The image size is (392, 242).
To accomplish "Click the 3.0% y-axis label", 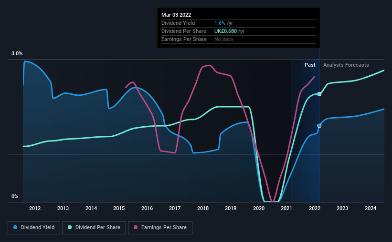I will [17, 53].
